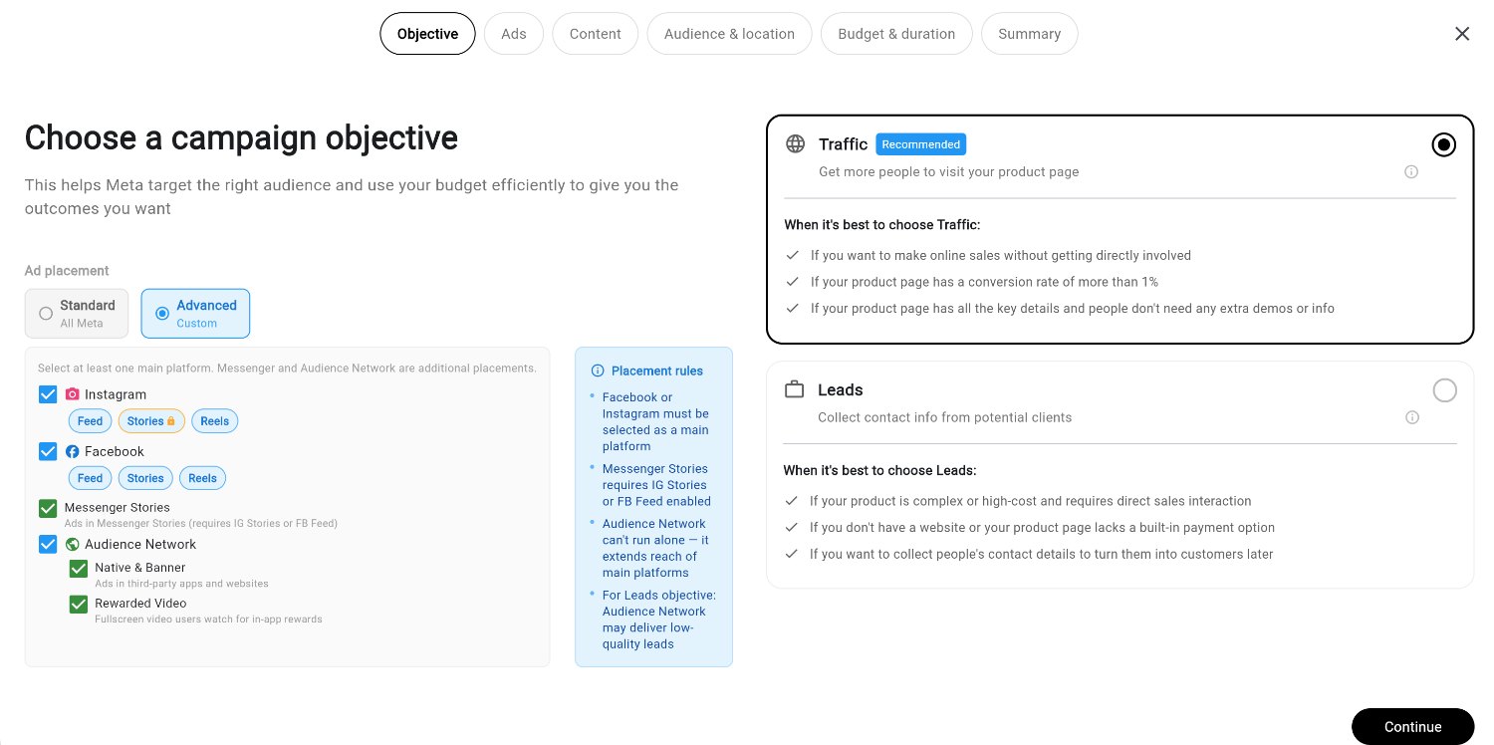Click the Audience Network globe icon
The image size is (1494, 745).
coord(72,544)
